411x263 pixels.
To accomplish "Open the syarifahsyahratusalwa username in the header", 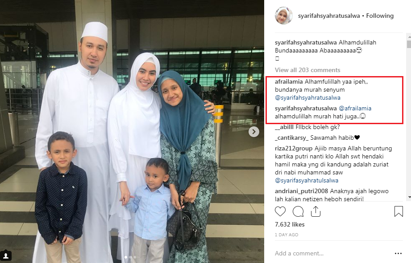I will (329, 16).
